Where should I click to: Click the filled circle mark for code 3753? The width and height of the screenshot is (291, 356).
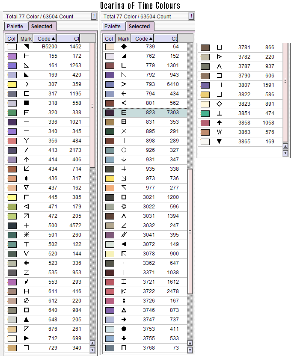124,329
